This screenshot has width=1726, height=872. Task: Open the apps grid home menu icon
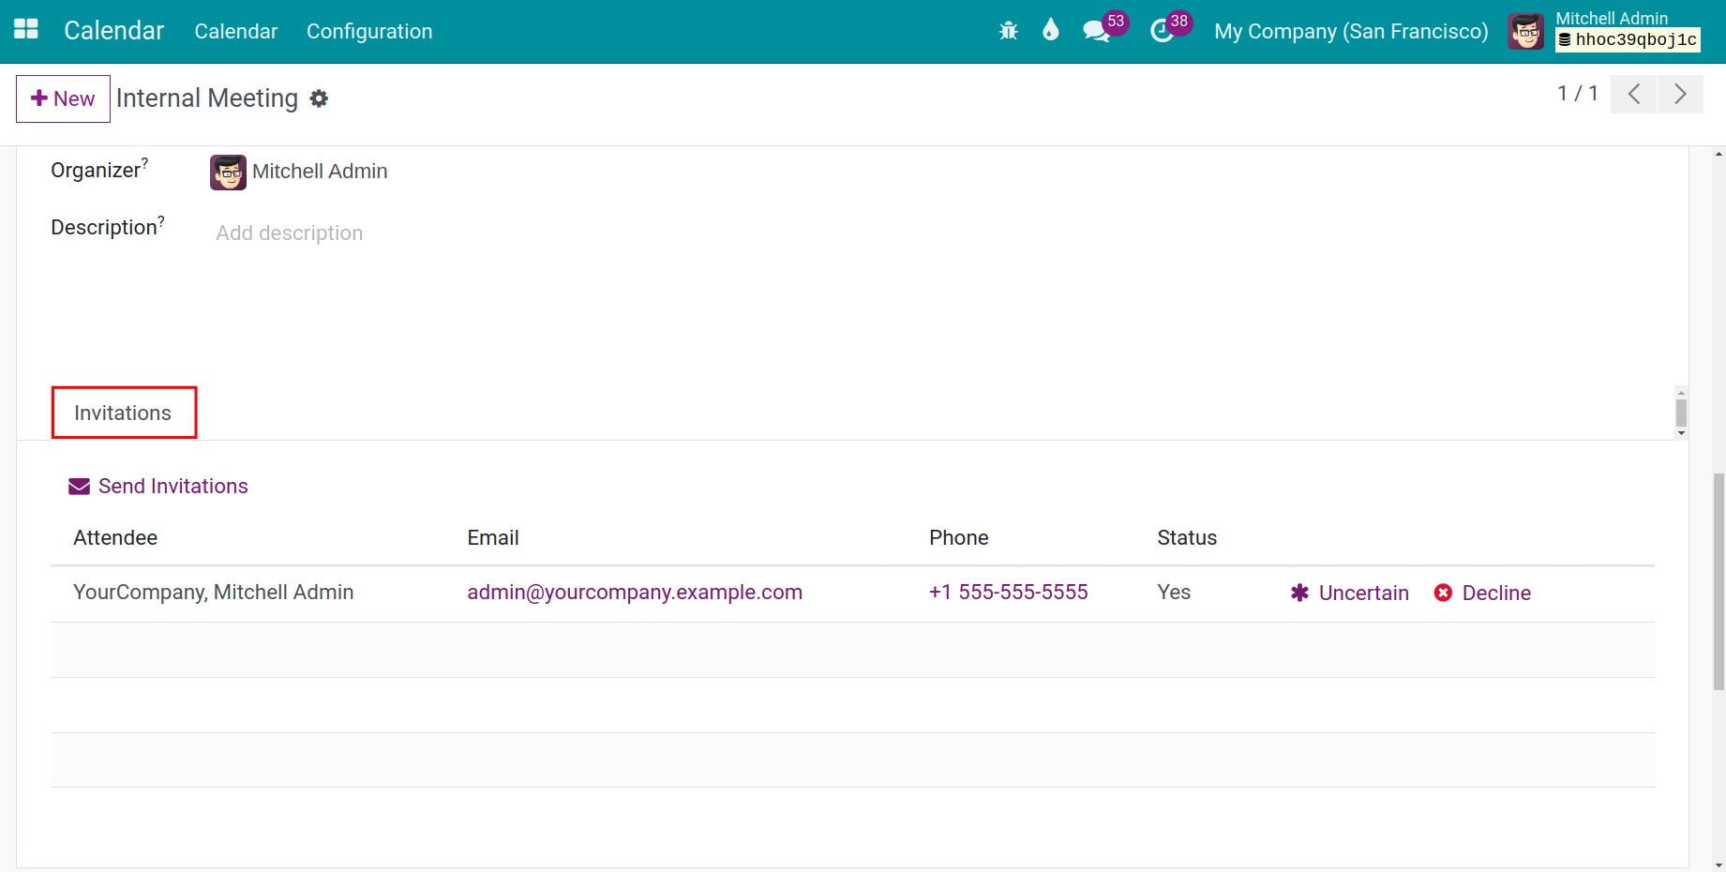click(26, 30)
